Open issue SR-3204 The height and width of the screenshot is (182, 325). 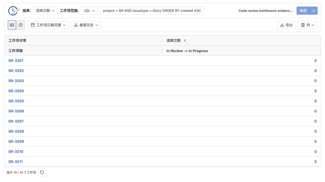16,91
